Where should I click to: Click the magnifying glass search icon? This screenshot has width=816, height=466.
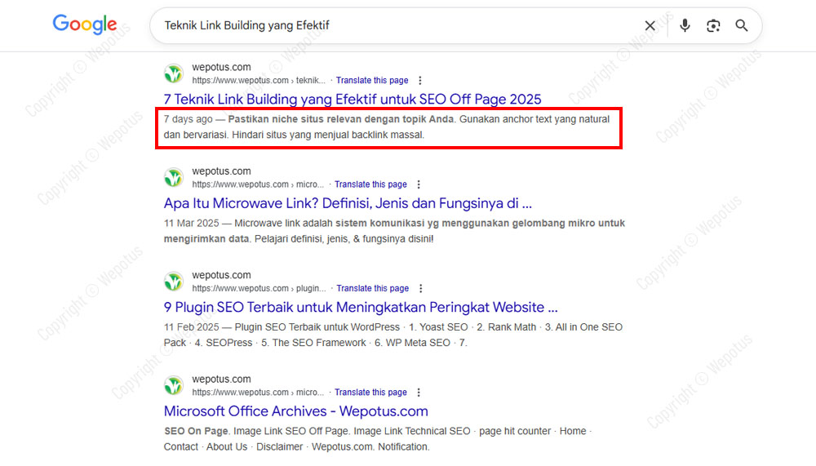point(742,26)
